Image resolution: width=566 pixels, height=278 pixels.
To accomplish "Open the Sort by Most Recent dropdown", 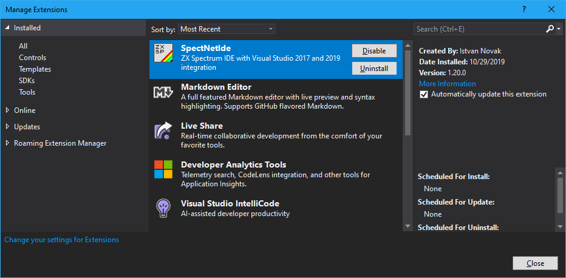I will pyautogui.click(x=227, y=29).
